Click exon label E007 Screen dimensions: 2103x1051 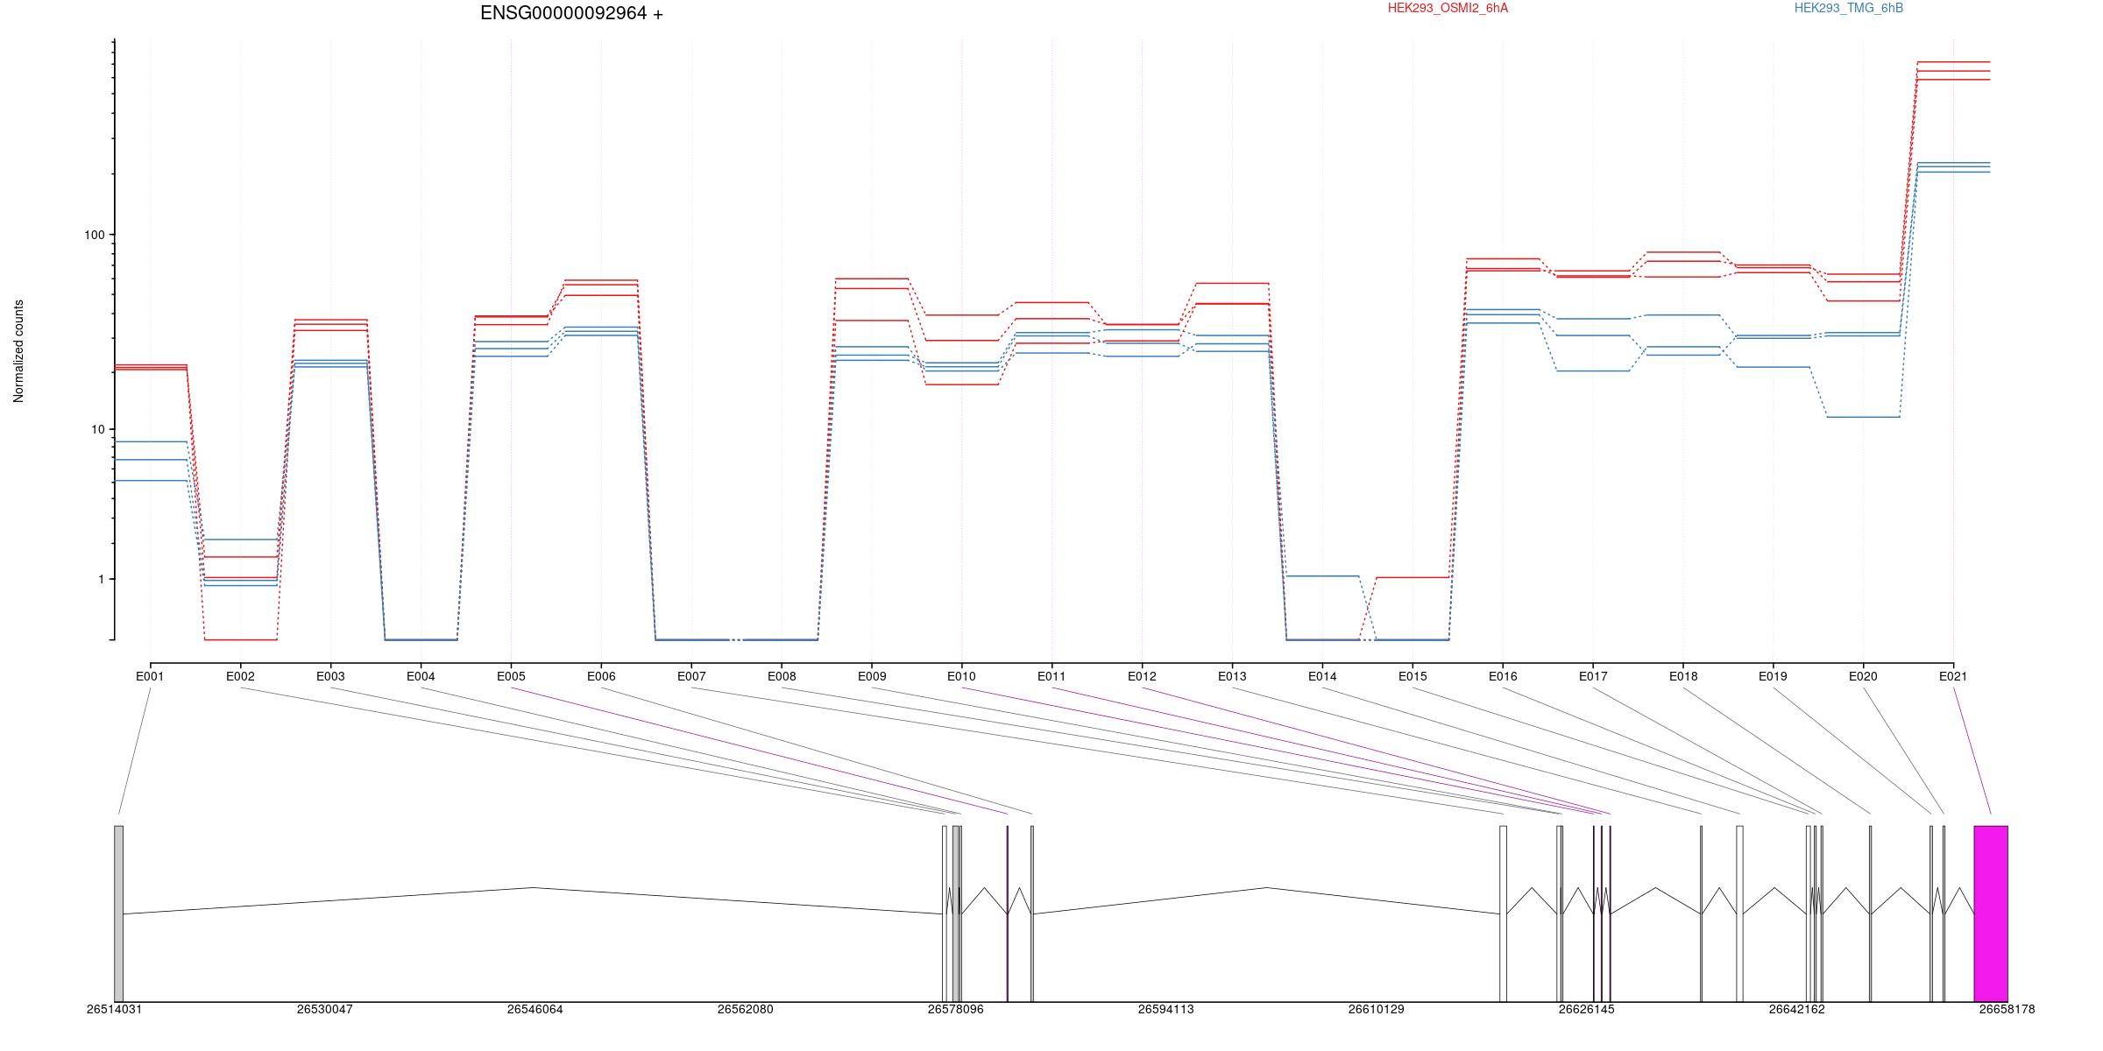click(x=691, y=677)
